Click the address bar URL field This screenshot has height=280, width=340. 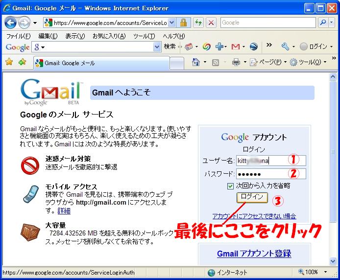106,23
